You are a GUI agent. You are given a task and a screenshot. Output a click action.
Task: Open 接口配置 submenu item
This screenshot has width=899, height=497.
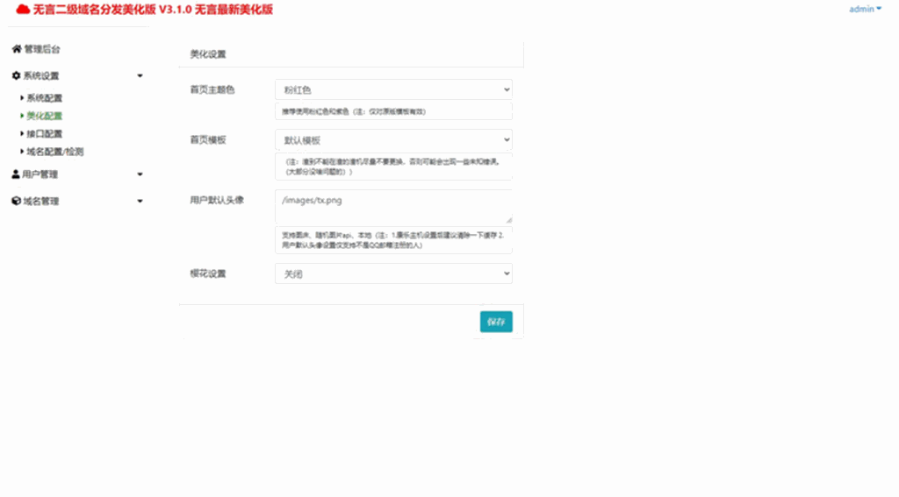click(x=44, y=133)
